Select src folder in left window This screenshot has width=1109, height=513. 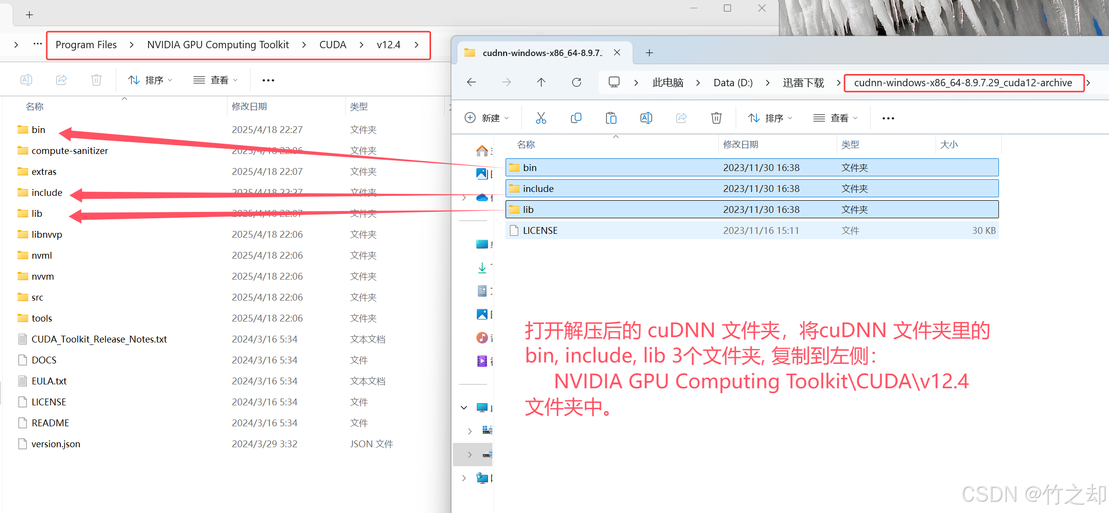pos(37,297)
